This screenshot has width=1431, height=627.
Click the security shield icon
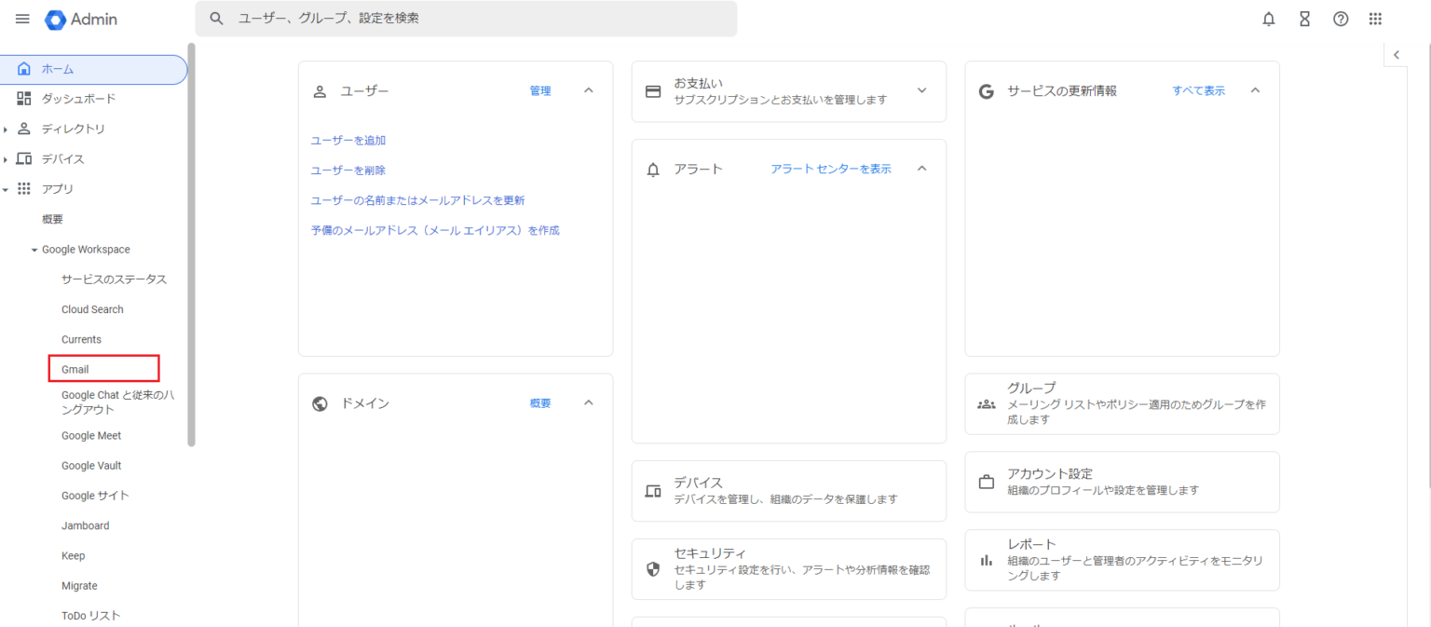pyautogui.click(x=653, y=569)
